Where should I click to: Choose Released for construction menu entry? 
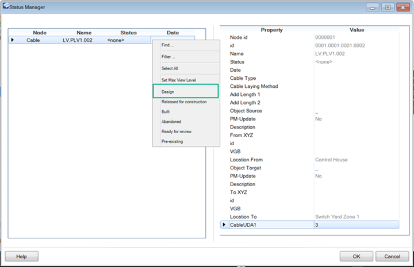pyautogui.click(x=185, y=102)
